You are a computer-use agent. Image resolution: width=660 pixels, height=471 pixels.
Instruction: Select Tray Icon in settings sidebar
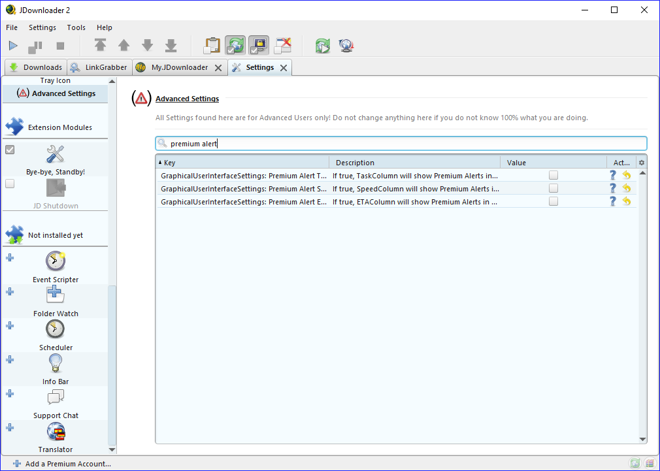55,80
